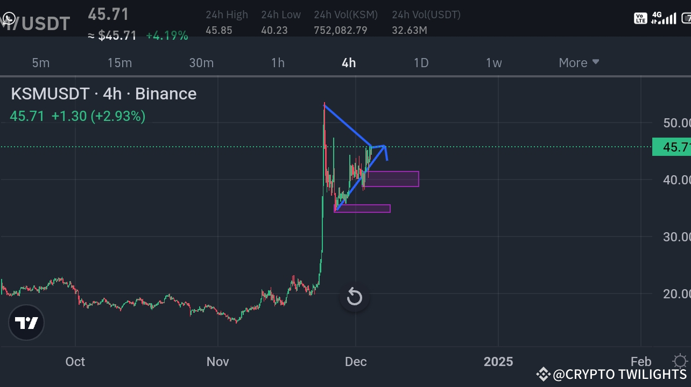This screenshot has height=387, width=691.
Task: Tap the VoLTE status bar icon
Action: (x=640, y=17)
